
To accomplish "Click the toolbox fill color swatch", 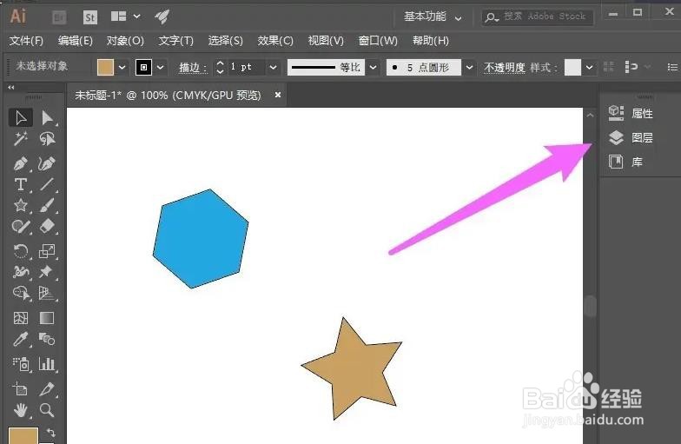I will [23, 436].
